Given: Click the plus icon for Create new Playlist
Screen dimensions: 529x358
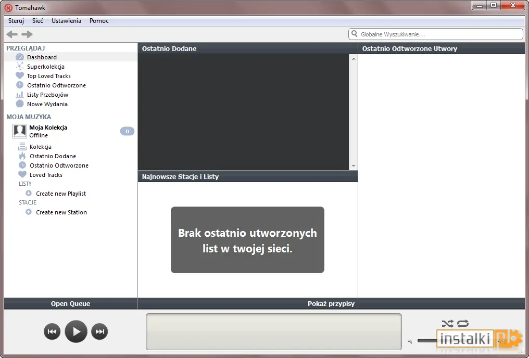Looking at the screenshot, I should (29, 193).
